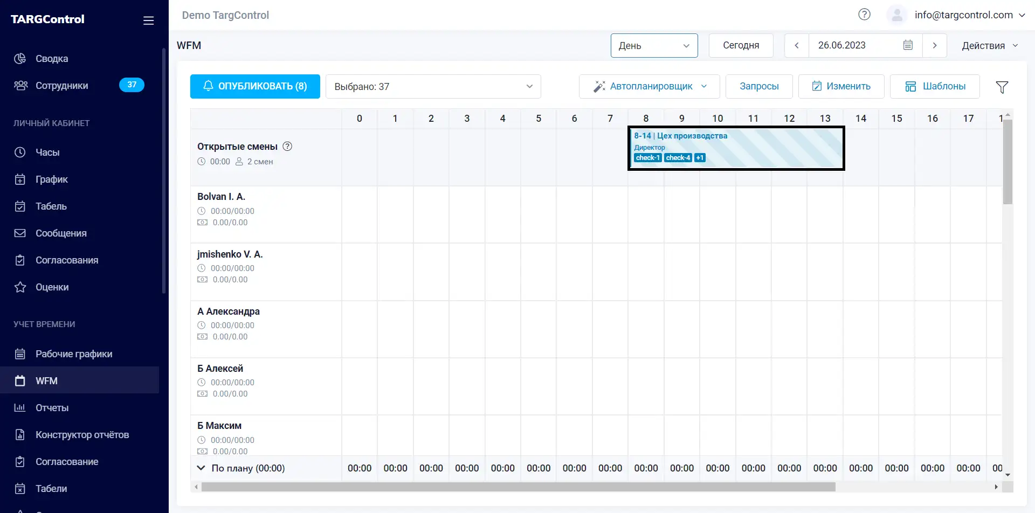The image size is (1035, 513).
Task: Open the help question mark icon in header
Action: point(864,15)
